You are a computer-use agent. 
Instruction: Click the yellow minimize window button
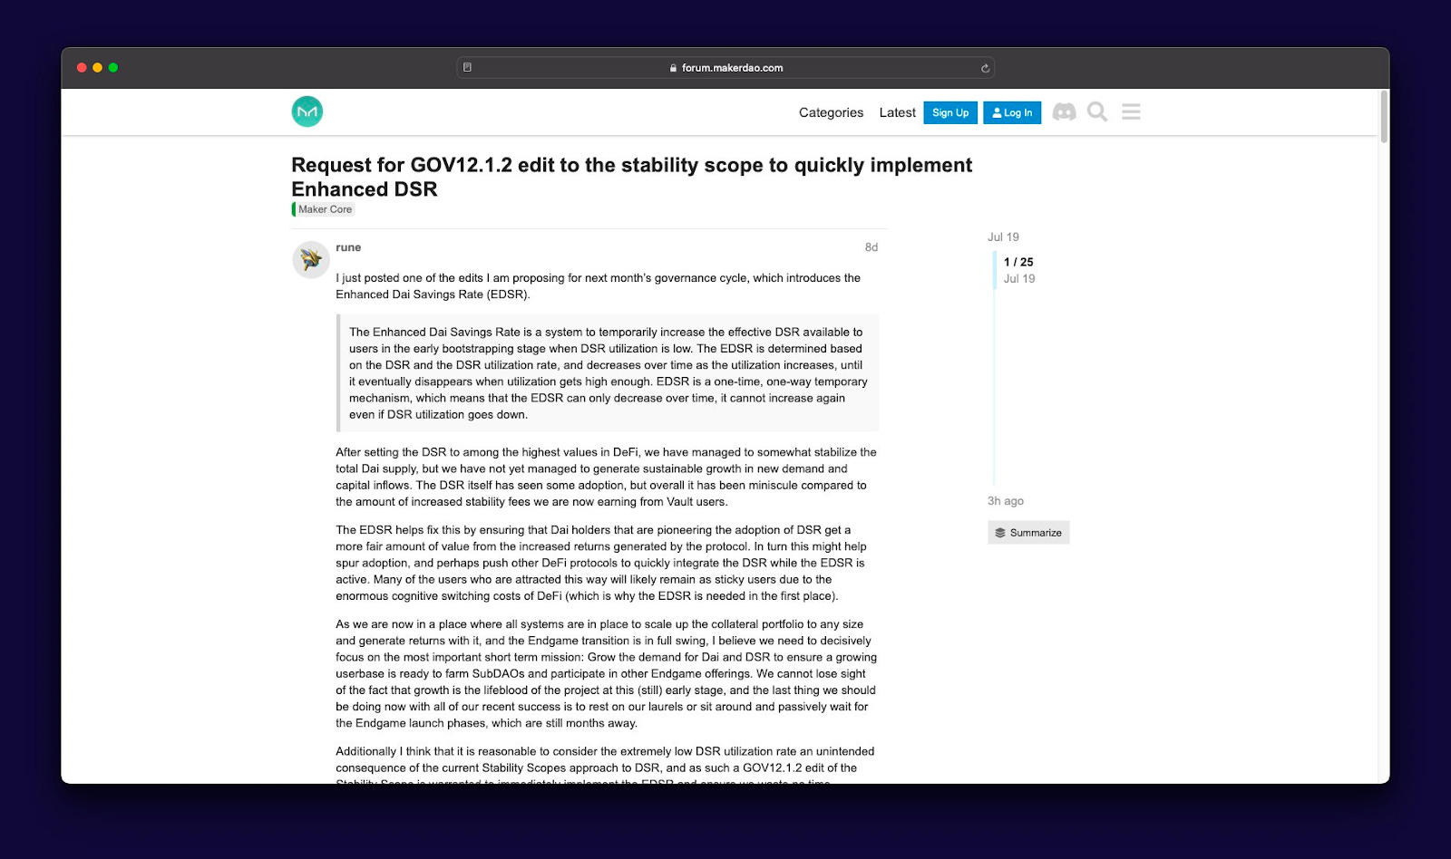97,68
